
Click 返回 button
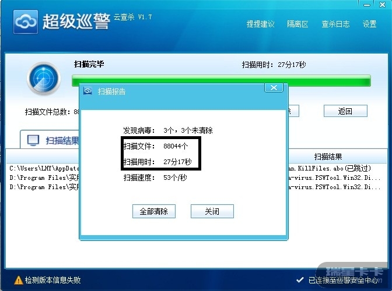point(345,111)
